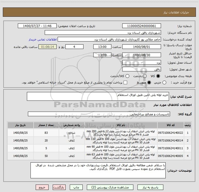Select the خدمت radio button
This screenshot has width=199, height=192.
point(145,76)
